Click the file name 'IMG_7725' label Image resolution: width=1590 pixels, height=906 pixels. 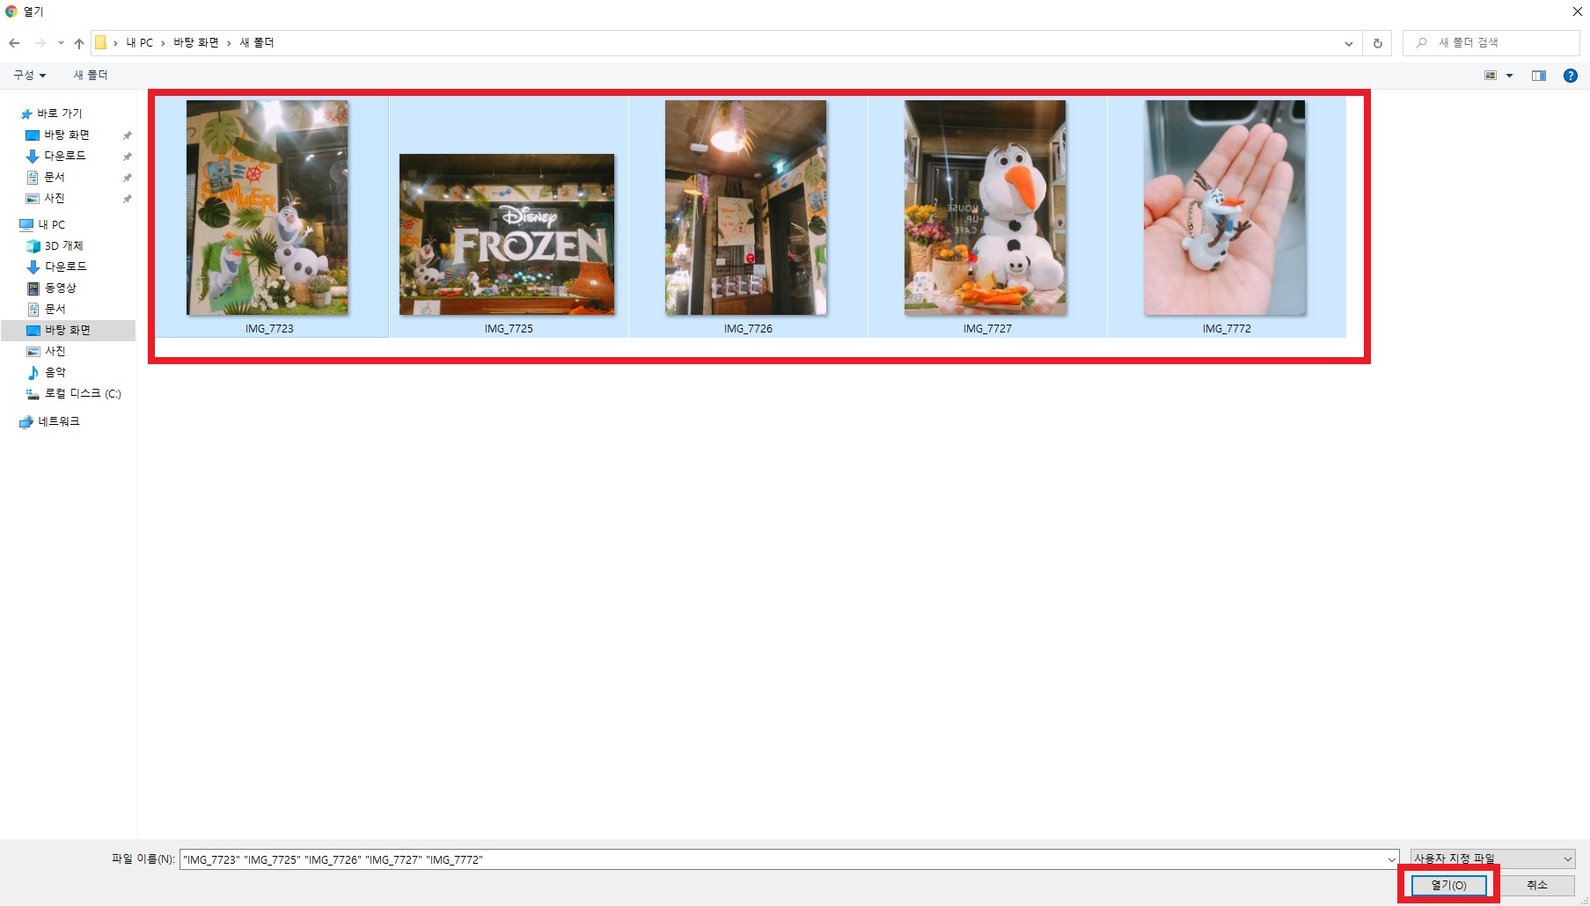pos(509,328)
